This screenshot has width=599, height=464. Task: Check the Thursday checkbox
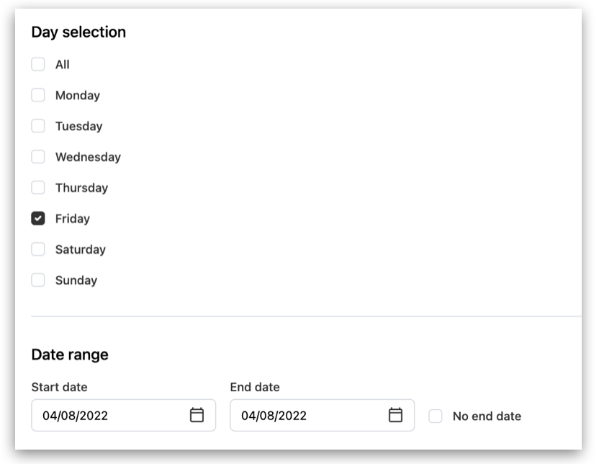click(38, 187)
